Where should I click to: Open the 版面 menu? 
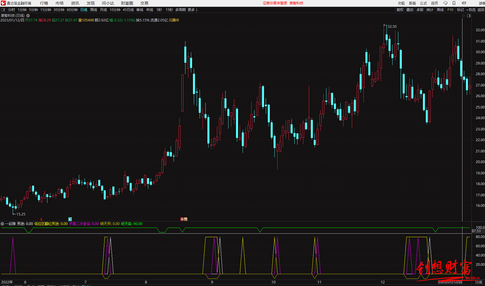[412, 3]
